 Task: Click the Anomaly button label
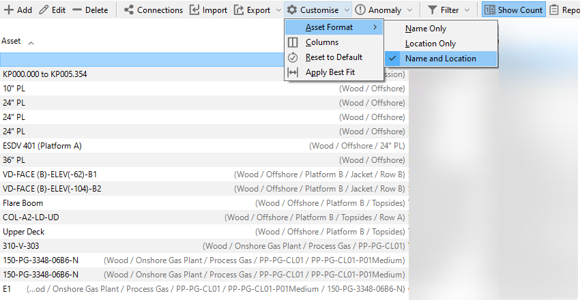pos(385,10)
